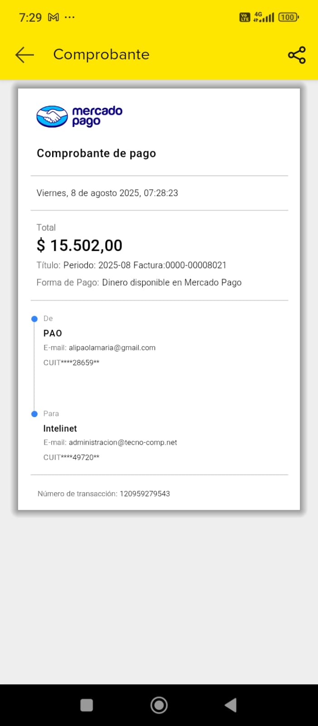This screenshot has height=726, width=318.
Task: Tap the share icon
Action: 297,55
